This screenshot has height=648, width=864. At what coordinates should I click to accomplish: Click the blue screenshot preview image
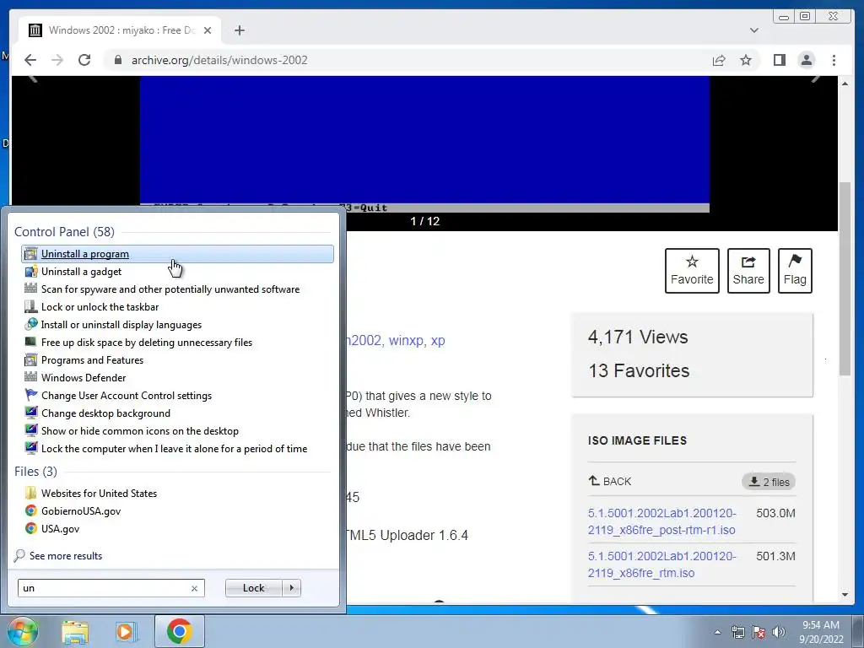pos(424,142)
